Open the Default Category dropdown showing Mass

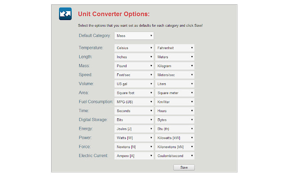(134, 36)
